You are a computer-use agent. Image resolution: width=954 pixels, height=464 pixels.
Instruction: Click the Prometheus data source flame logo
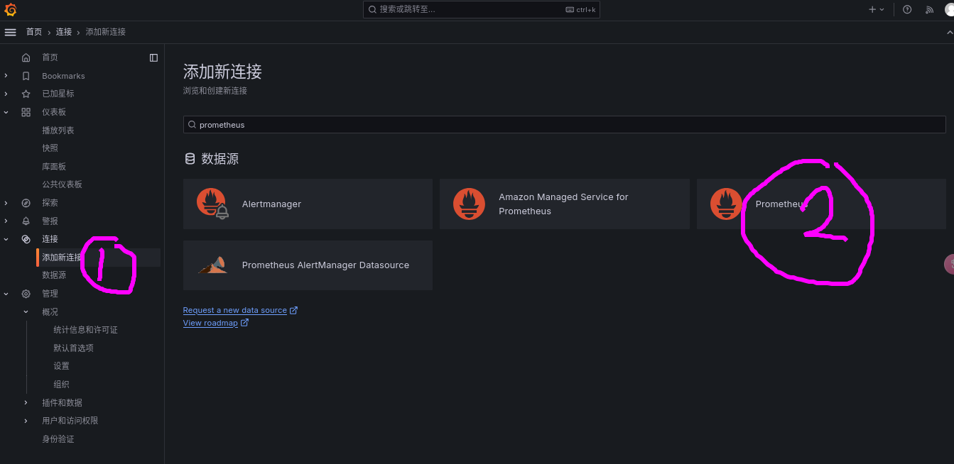[726, 204]
